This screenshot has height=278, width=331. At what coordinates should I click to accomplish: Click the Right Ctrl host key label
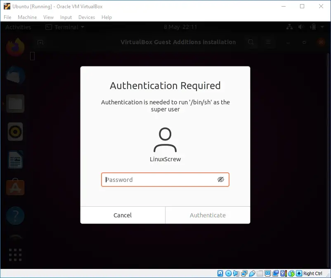(x=313, y=273)
